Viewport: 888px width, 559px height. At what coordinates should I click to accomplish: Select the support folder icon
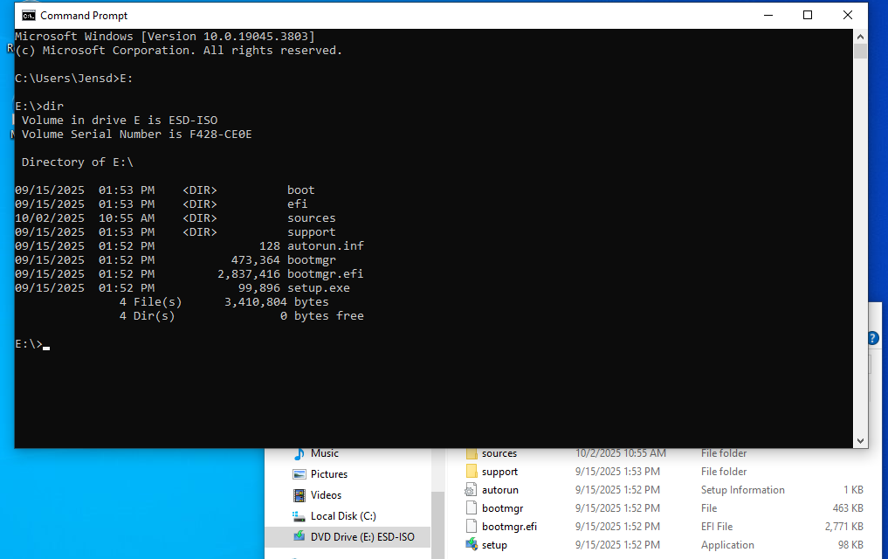(x=472, y=472)
